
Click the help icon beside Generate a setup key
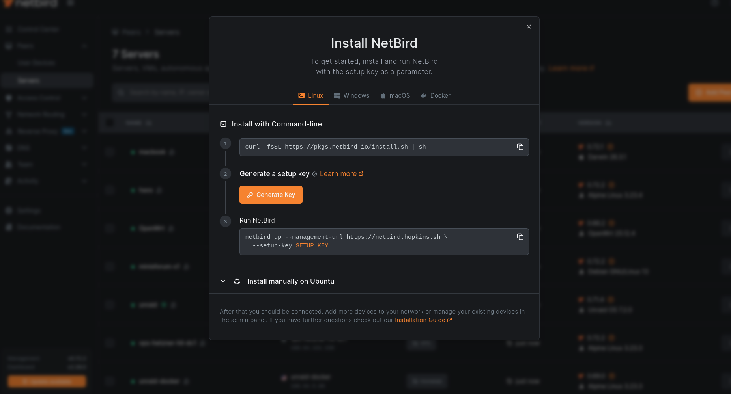pos(314,174)
